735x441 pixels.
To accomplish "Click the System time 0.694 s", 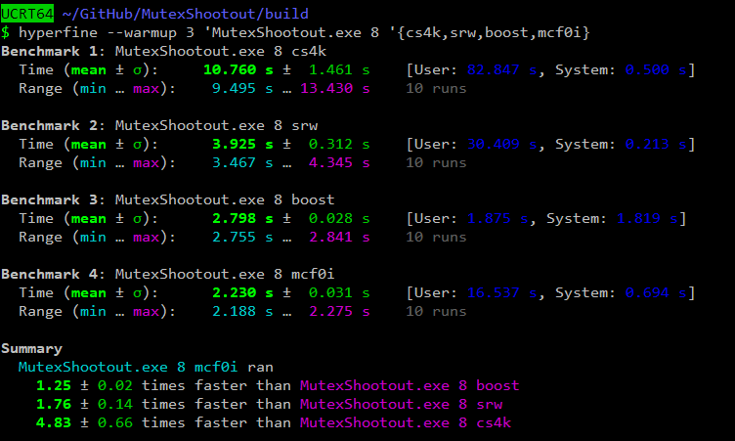I will point(655,292).
